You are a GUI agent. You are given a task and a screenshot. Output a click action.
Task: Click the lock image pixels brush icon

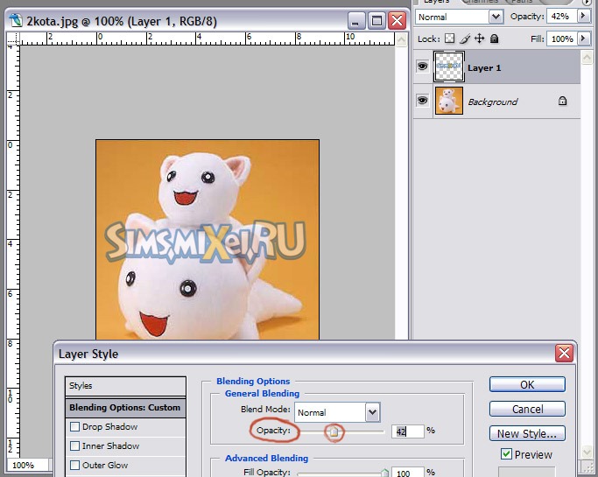pos(465,39)
